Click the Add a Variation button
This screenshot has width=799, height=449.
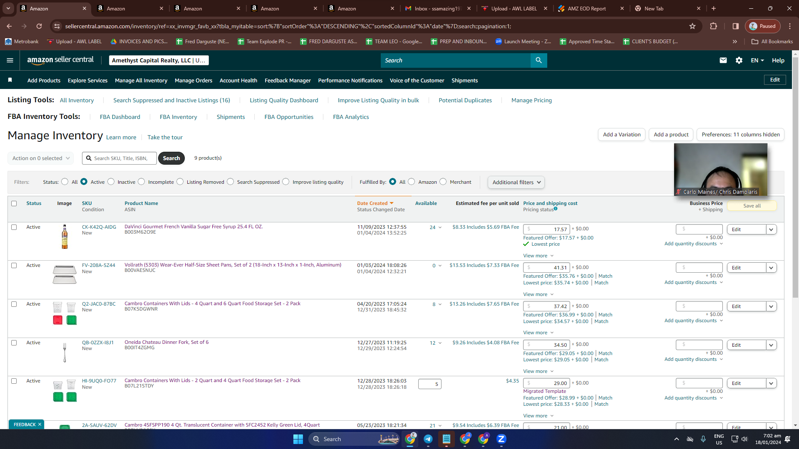(622, 135)
